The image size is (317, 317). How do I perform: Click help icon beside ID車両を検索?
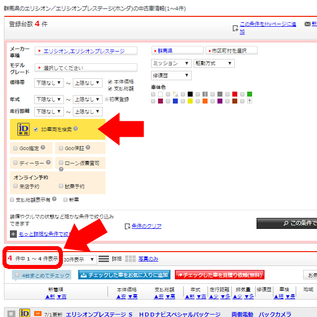coord(76,129)
